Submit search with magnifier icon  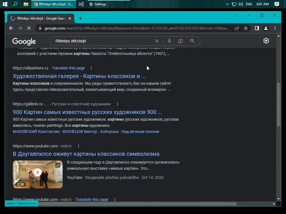[192, 41]
